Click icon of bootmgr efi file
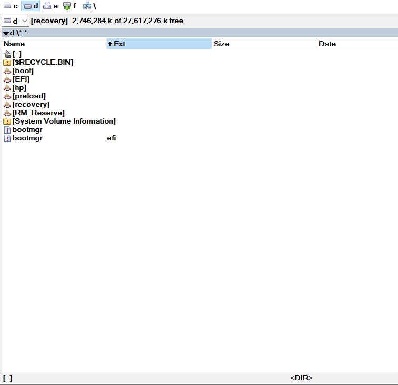This screenshot has height=385, width=398. pyautogui.click(x=7, y=138)
